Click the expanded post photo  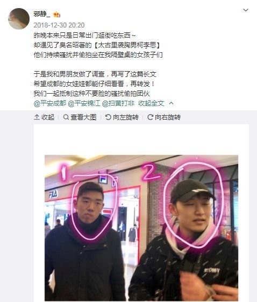point(141,228)
